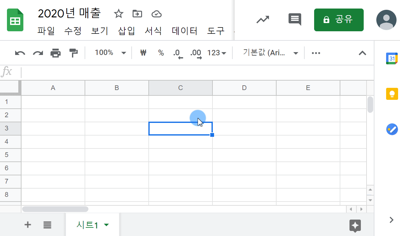Click the scroll up arrow
Image resolution: width=400 pixels, height=236 pixels.
[x=370, y=190]
